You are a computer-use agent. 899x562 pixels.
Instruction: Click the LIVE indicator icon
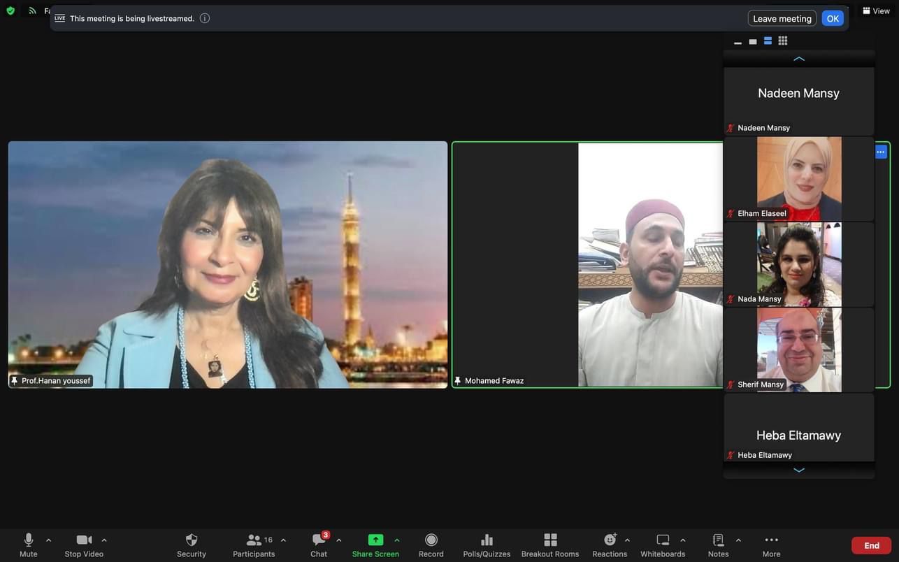pyautogui.click(x=60, y=18)
